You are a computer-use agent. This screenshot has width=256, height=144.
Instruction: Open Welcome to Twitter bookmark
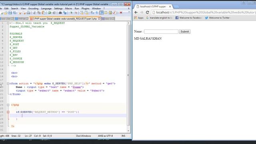click(x=218, y=18)
